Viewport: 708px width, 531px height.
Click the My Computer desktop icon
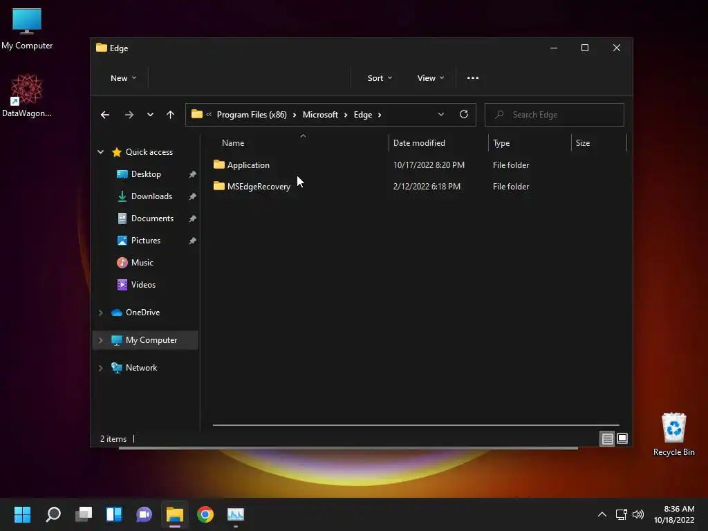(27, 28)
